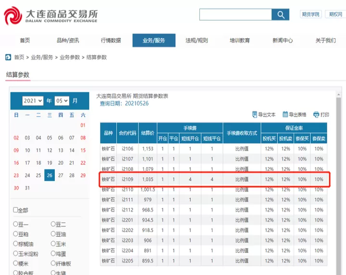Open the 关于我们 navigation menu
Screen dimensions: 346x275
click(x=326, y=40)
